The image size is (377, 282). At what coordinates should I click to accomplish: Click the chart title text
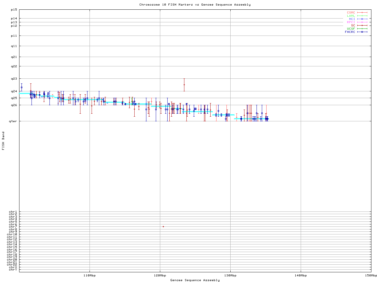tap(195, 5)
